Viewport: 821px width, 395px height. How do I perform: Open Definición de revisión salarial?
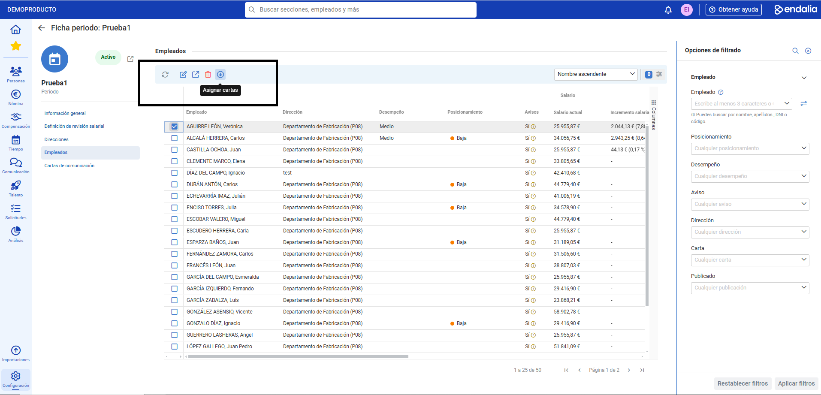point(74,127)
